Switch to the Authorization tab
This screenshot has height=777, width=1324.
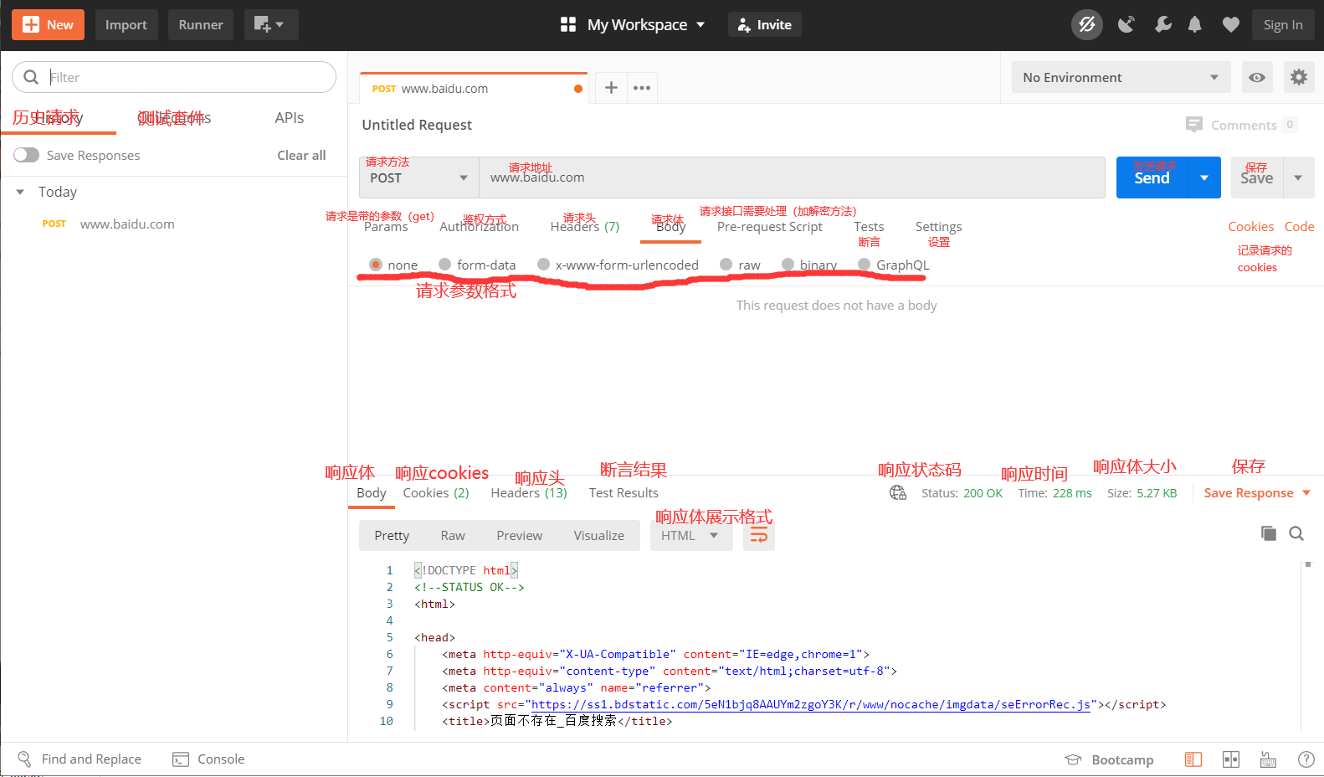479,226
